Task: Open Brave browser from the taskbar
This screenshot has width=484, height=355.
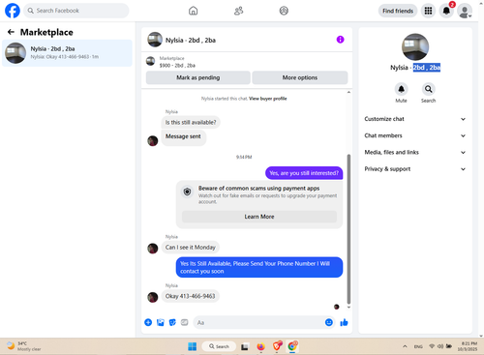Action: tap(277, 346)
